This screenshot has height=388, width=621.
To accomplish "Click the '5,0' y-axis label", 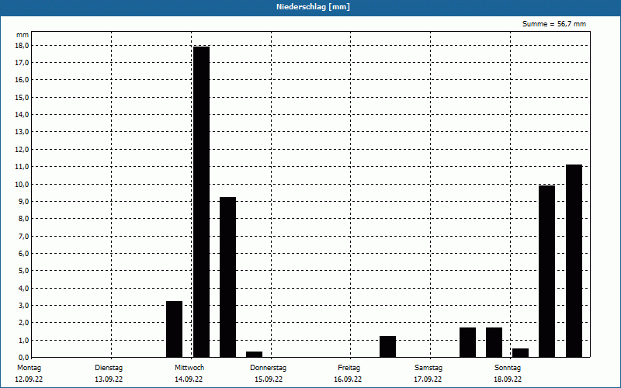I will [x=23, y=271].
